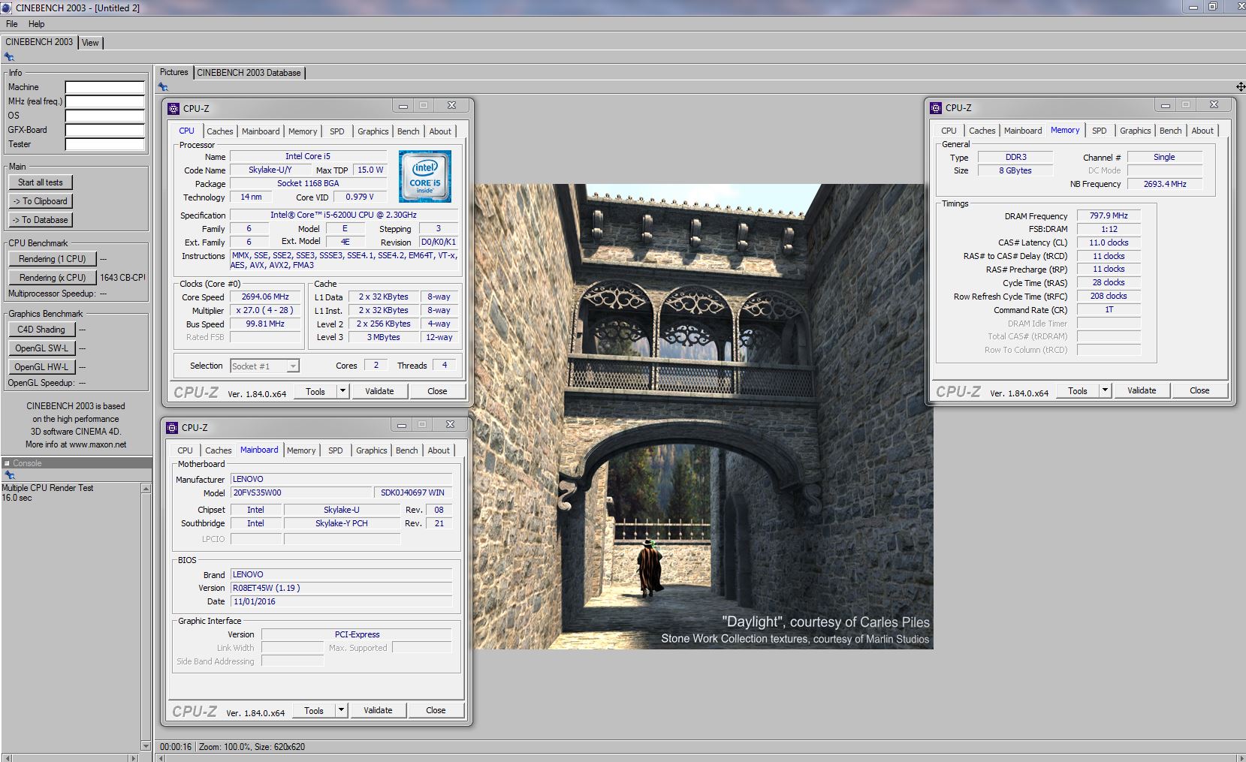The image size is (1246, 762).
Task: Minimize the Memory CPU-Z window
Action: (1165, 106)
